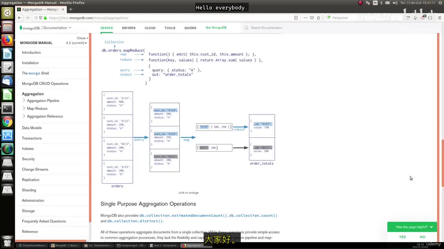Open the Documentation dropdown menu
This screenshot has width=444, height=249.
(57, 28)
